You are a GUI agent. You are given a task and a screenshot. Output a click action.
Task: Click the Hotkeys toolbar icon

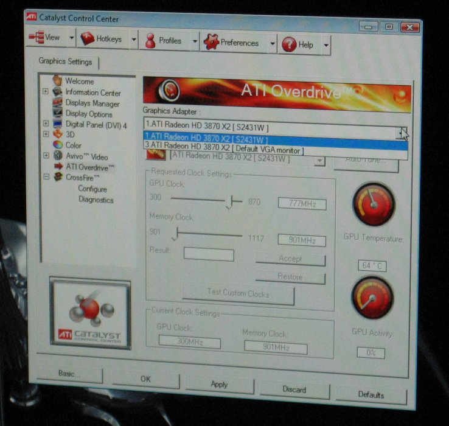pos(88,38)
